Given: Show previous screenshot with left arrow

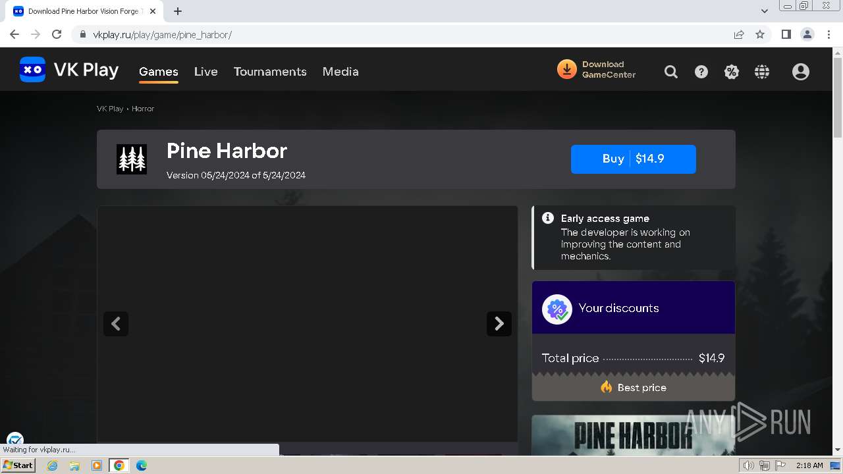Looking at the screenshot, I should tap(116, 324).
